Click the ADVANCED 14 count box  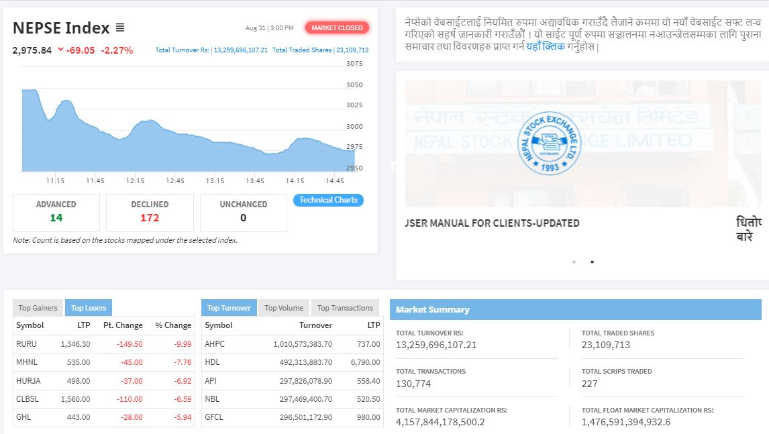click(x=56, y=213)
